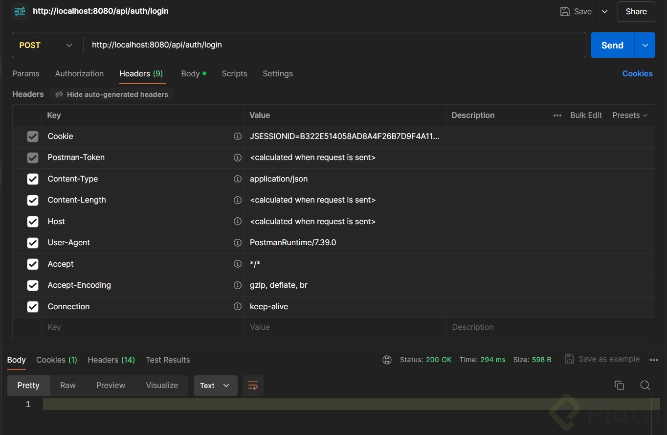The image size is (667, 435).
Task: Select the request Headers (9) tab
Action: pyautogui.click(x=141, y=74)
